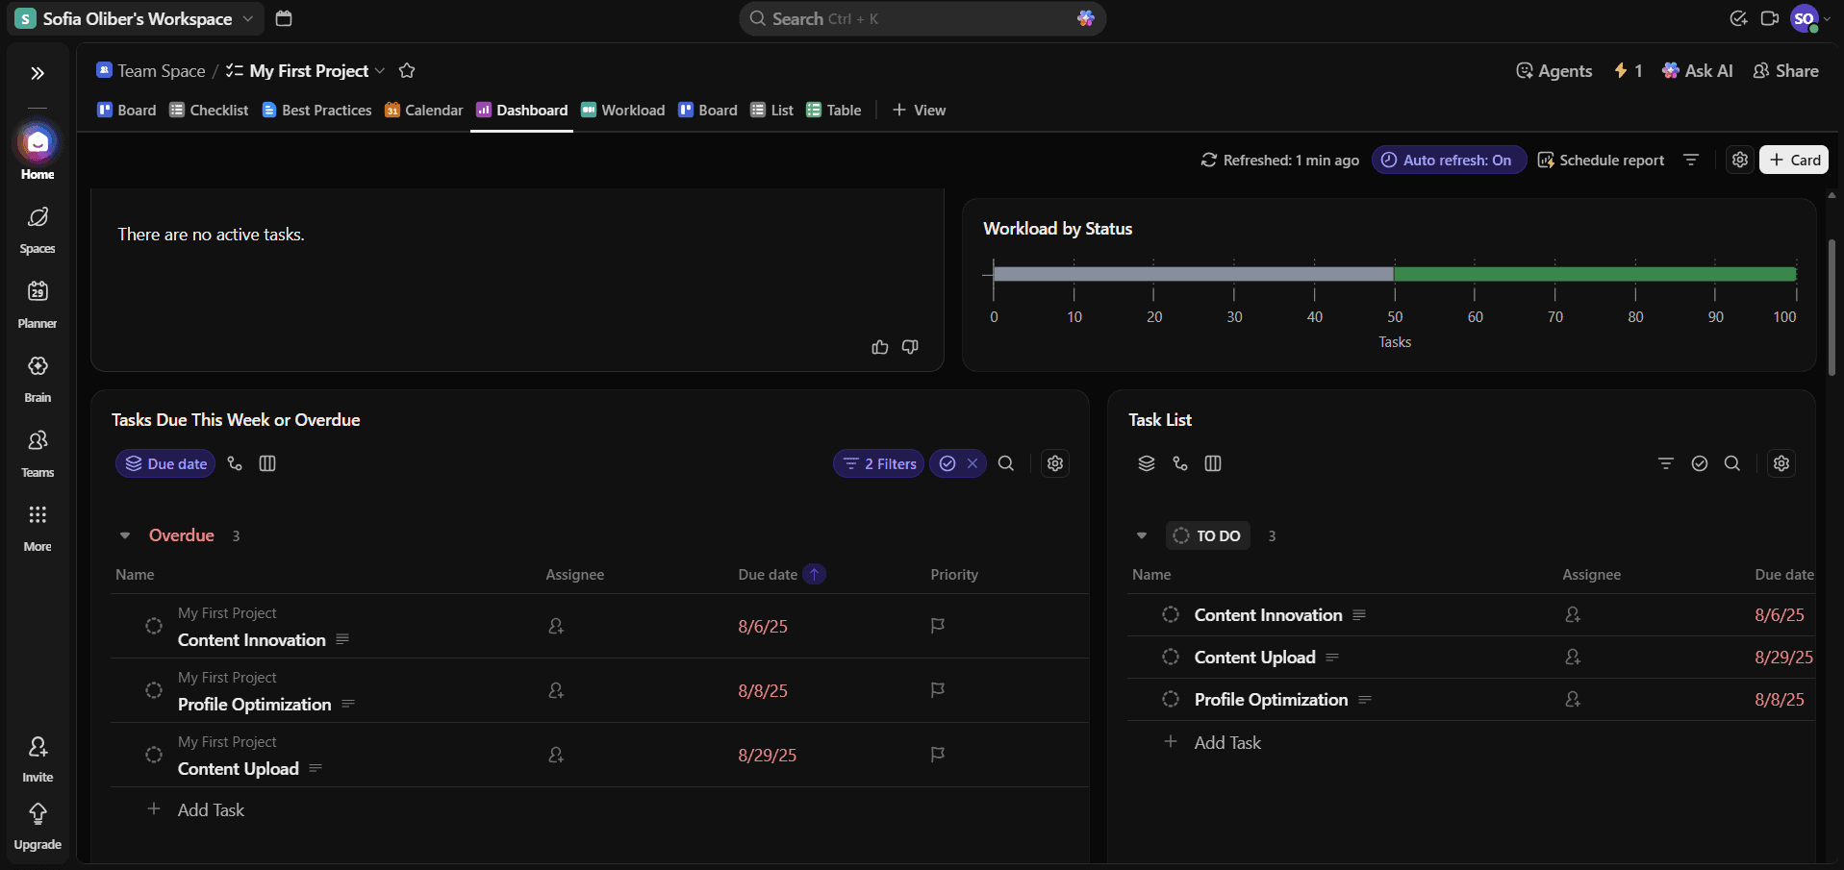Mark Content Innovation complete in Overdue list
Screen dimensions: 1844x870
point(154,626)
